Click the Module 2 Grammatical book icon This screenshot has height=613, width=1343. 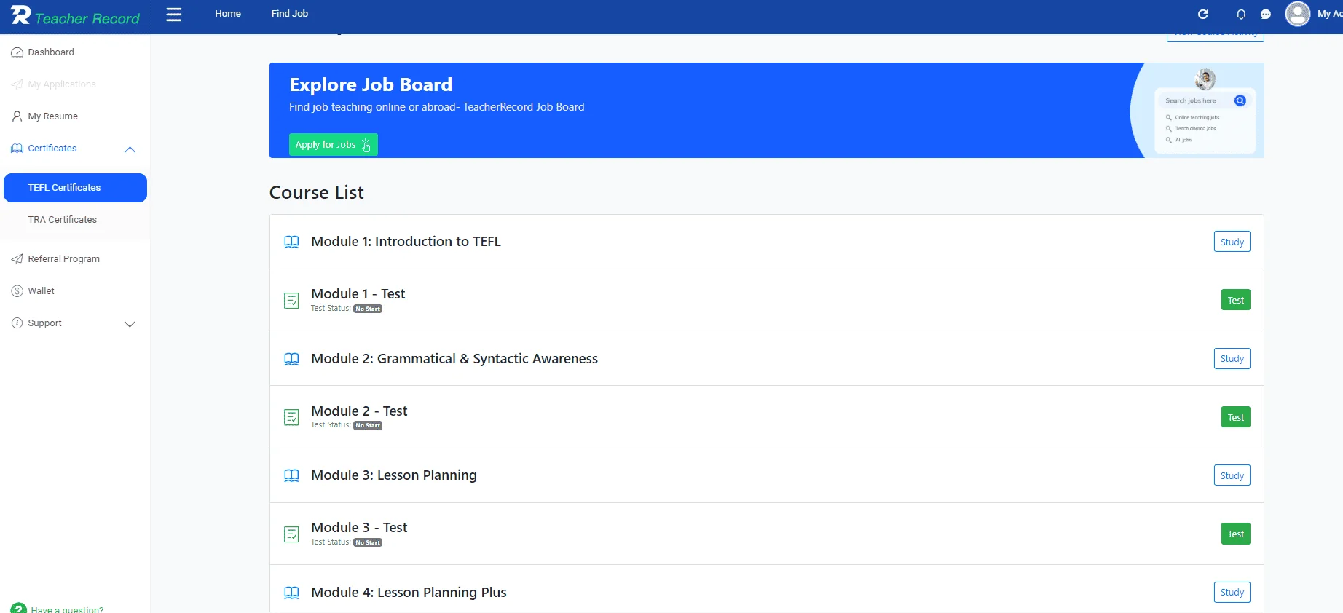point(291,359)
